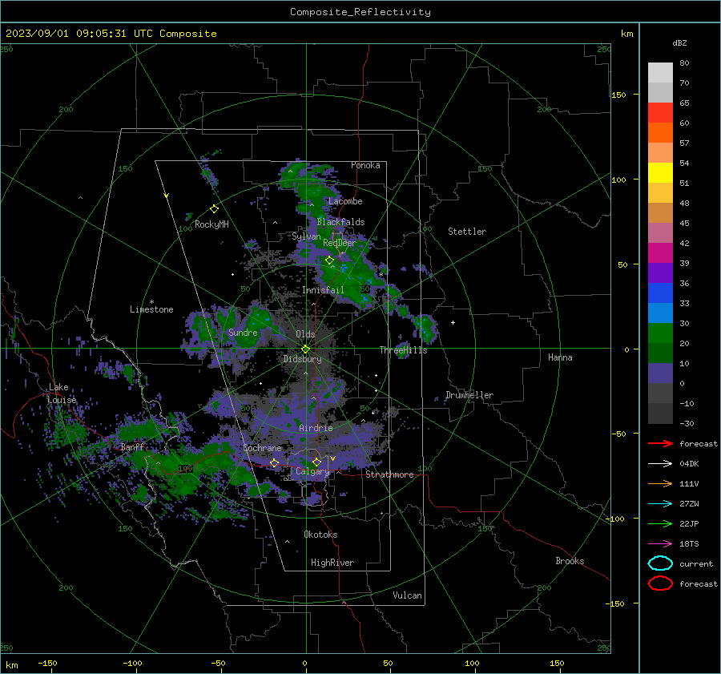The width and height of the screenshot is (721, 674).
Task: Click the 2023/09/01 09:05:31 UTC timestamp
Action: [x=111, y=34]
